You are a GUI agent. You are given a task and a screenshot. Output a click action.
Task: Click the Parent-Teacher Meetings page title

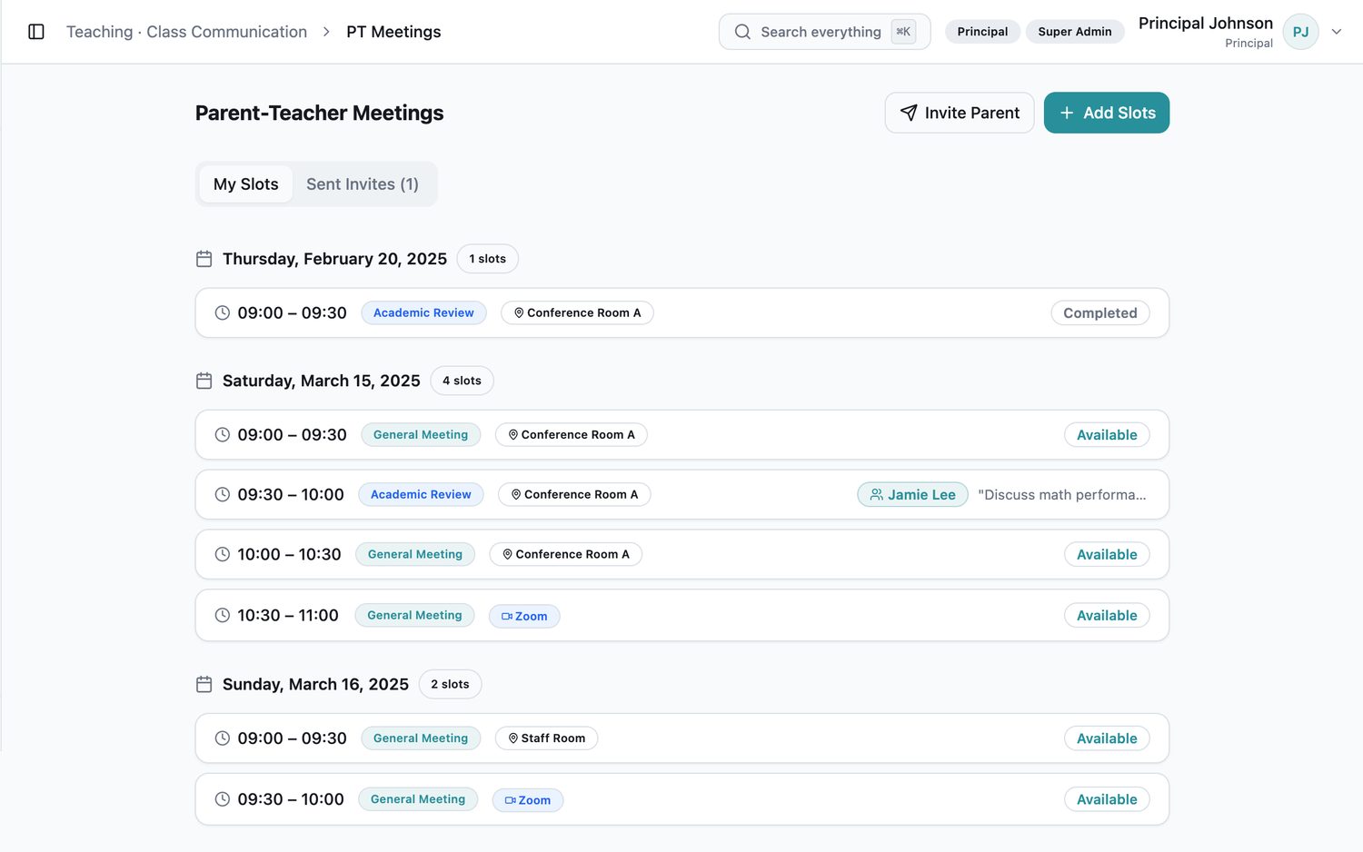[x=320, y=113]
